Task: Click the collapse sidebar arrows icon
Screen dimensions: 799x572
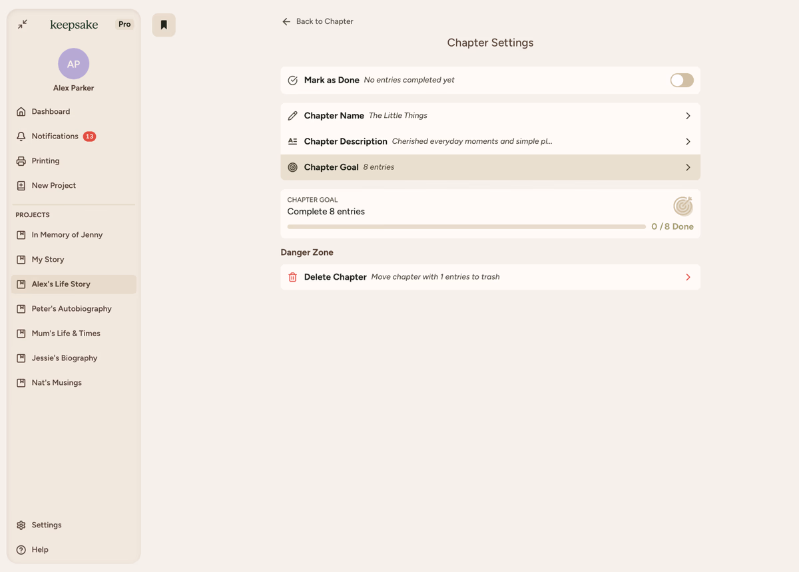Action: click(x=23, y=24)
